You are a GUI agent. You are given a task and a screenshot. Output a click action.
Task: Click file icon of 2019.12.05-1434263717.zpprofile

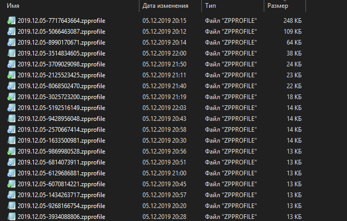pyautogui.click(x=11, y=195)
